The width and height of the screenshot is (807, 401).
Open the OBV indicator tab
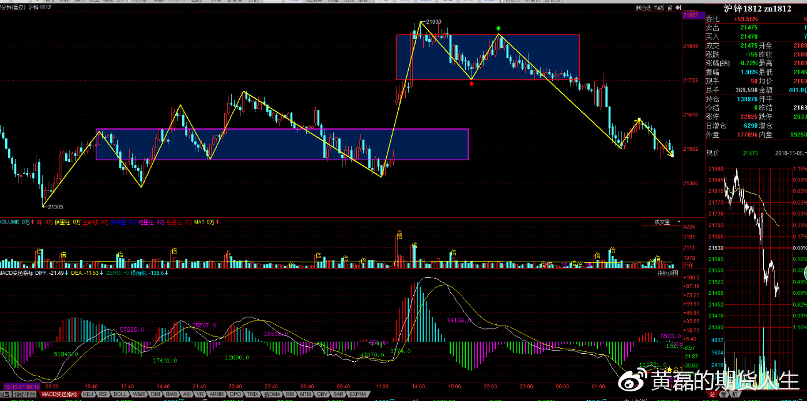click(322, 394)
